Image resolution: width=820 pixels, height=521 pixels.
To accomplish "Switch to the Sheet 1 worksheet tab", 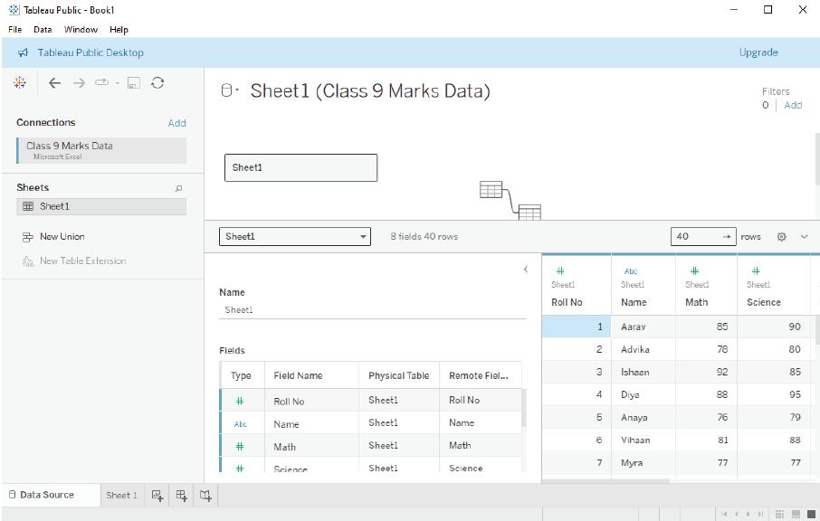I will click(x=121, y=495).
